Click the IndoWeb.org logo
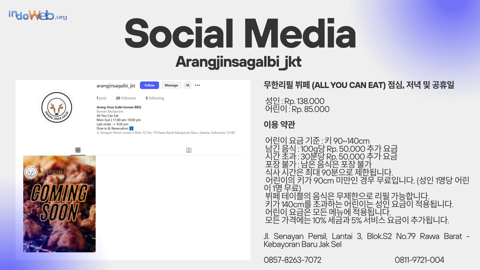This screenshot has width=480, height=270. [37, 15]
